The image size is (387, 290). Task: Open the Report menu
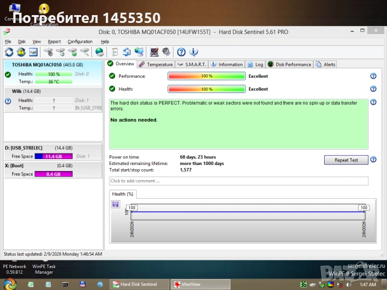(x=54, y=42)
